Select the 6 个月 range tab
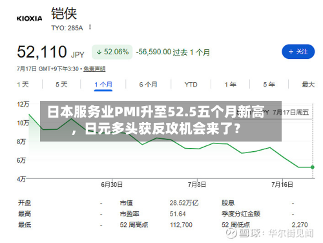This screenshot has width=323, height=243. point(148,85)
